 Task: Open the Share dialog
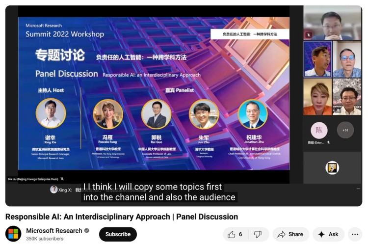point(290,234)
